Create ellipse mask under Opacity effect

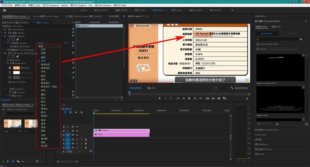(x=9, y=39)
